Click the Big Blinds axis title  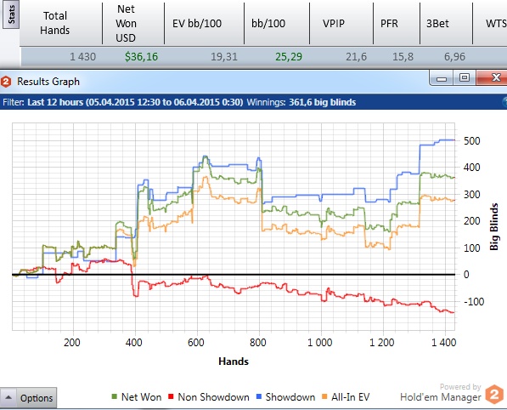493,226
